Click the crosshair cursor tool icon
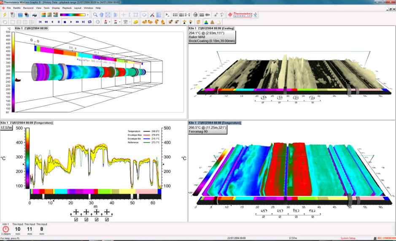The height and width of the screenshot is (241, 396). click(x=123, y=15)
